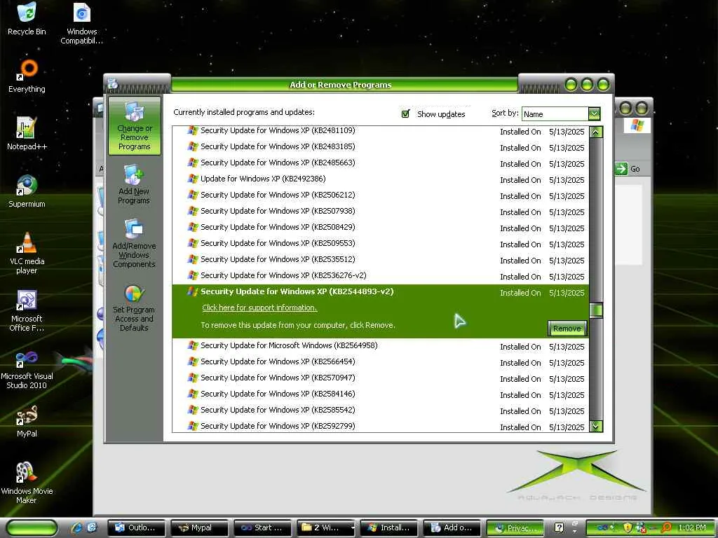
Task: Click the Add or Remove Programs title bar icon
Action: click(113, 84)
